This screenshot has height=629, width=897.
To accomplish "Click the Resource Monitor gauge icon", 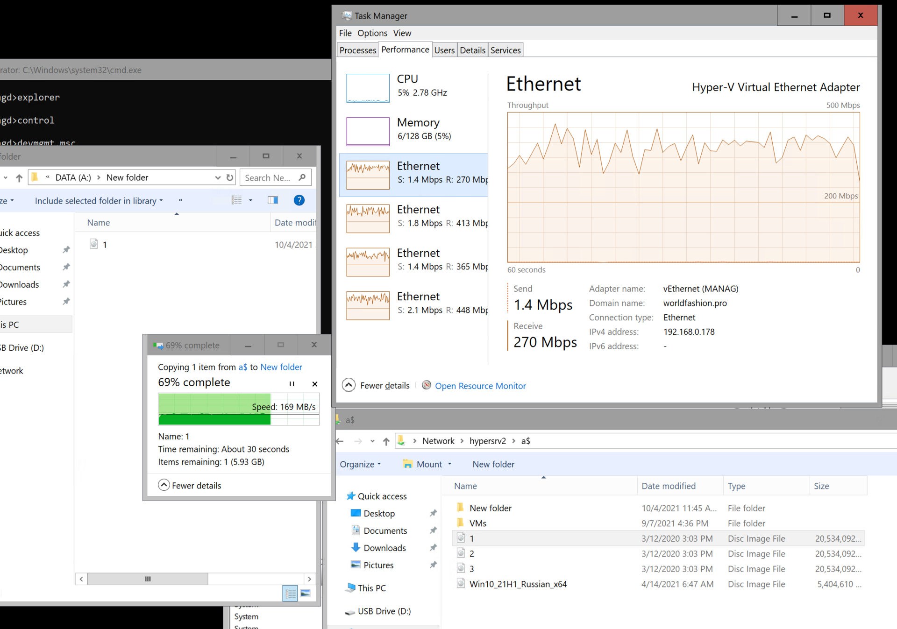I will tap(427, 385).
